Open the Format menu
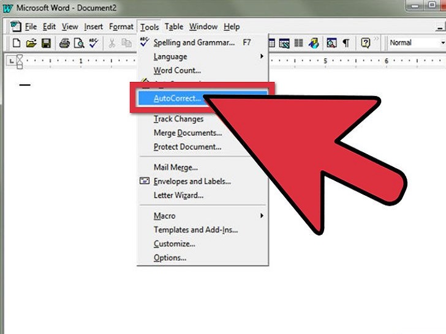 (x=121, y=27)
